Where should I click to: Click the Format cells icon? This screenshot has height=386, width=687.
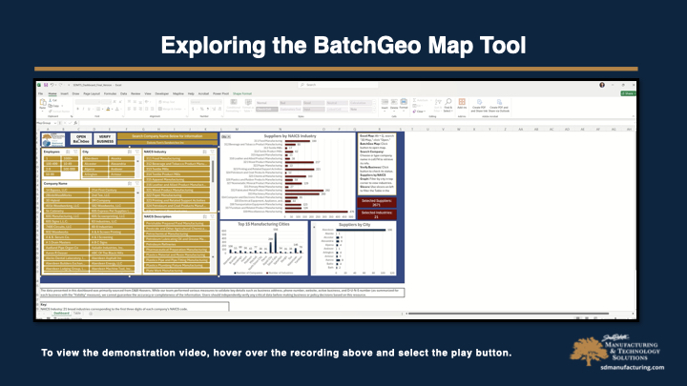(x=404, y=104)
